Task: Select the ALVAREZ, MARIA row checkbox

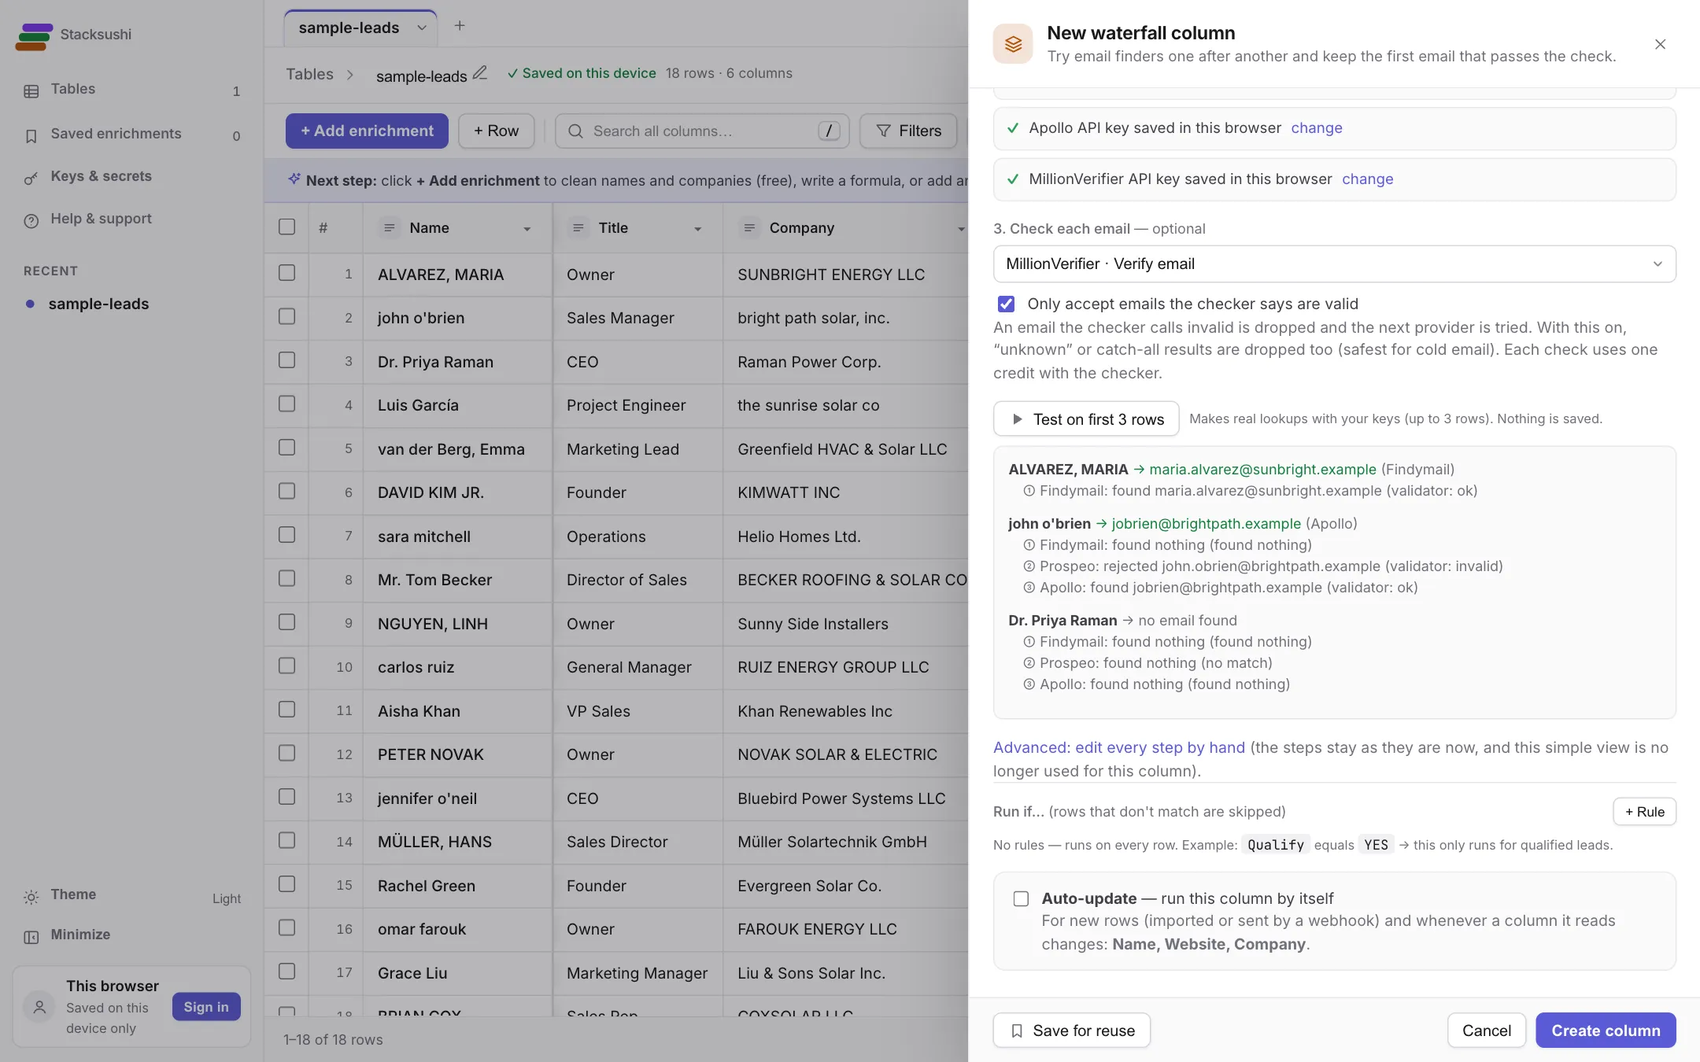Action: pyautogui.click(x=287, y=273)
